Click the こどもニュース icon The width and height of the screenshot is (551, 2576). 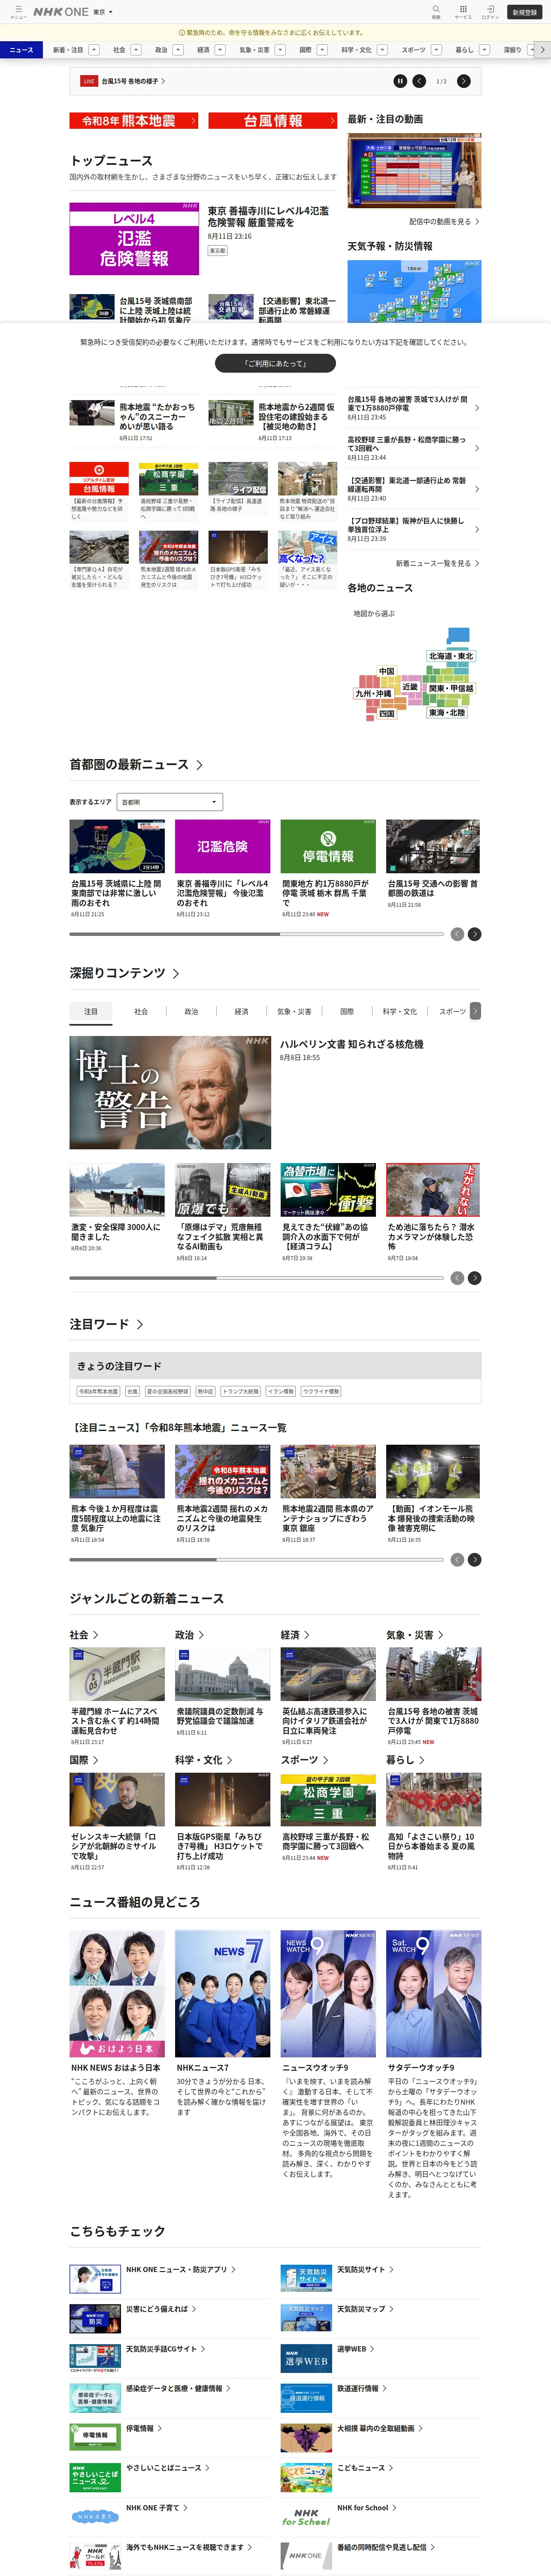(x=306, y=2477)
